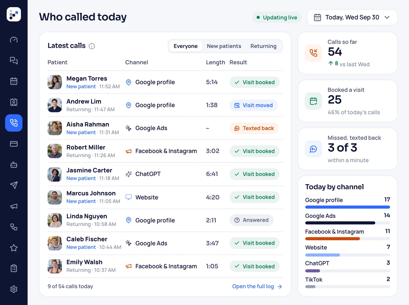Click the Length column header
The width and height of the screenshot is (409, 305).
click(215, 63)
